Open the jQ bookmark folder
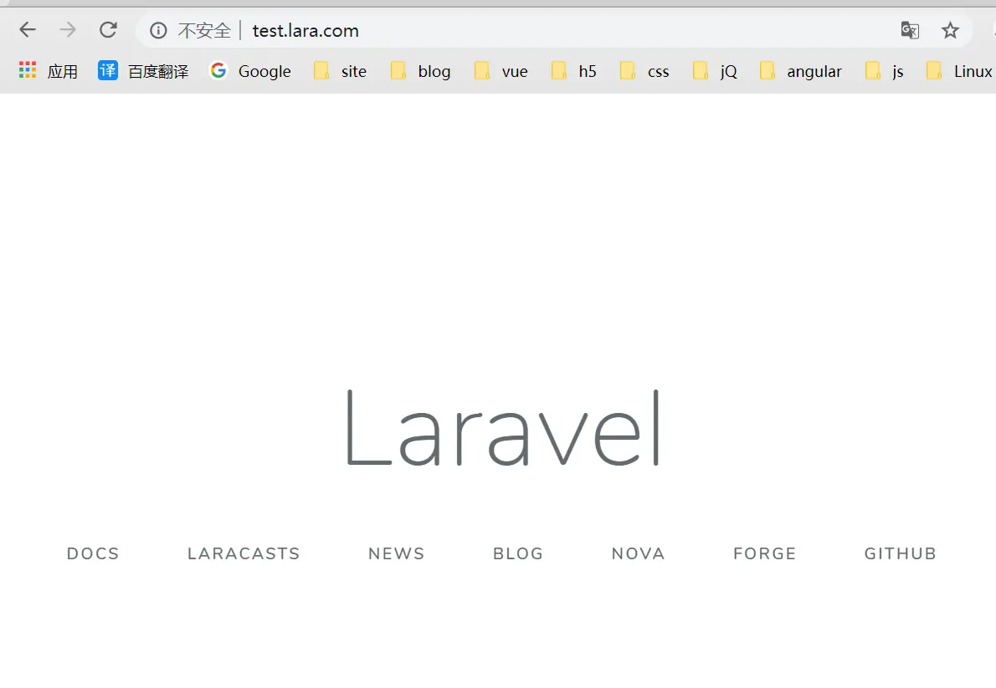996x688 pixels. pyautogui.click(x=715, y=70)
